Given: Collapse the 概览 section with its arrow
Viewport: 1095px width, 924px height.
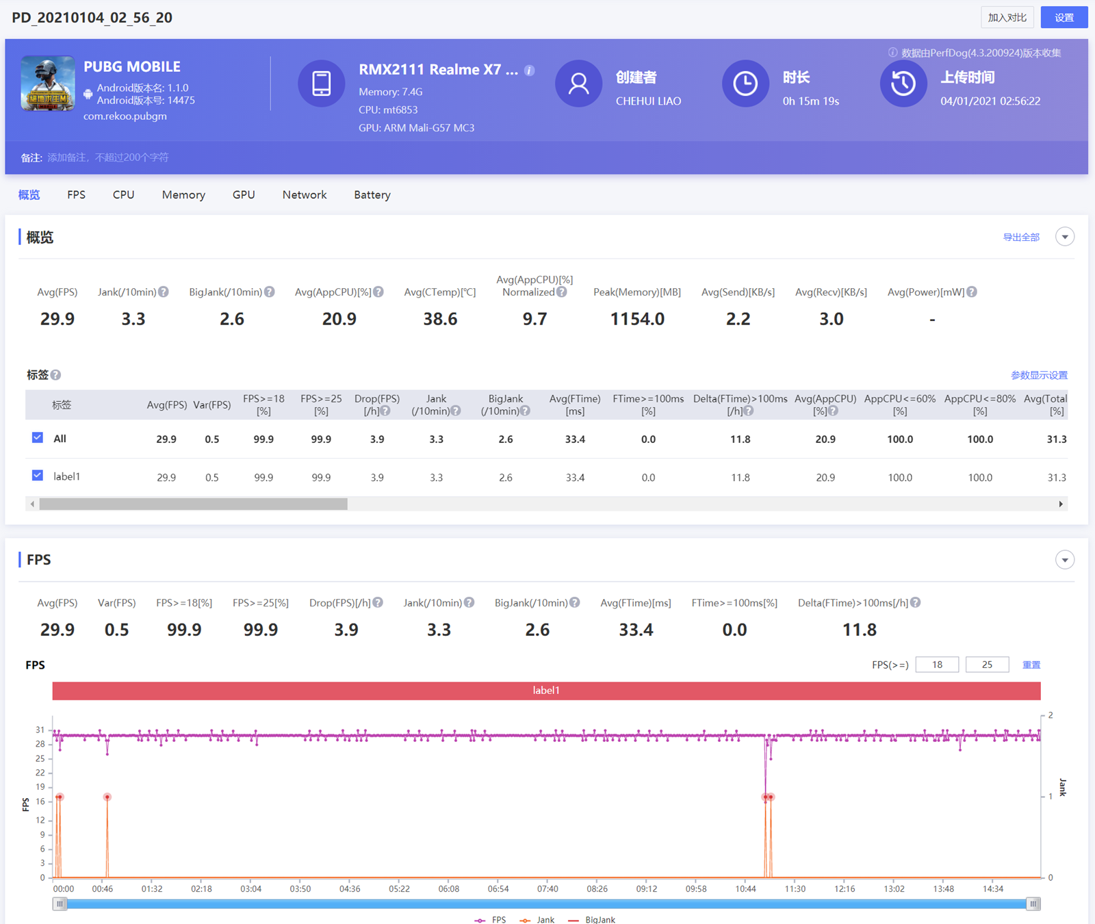Looking at the screenshot, I should pos(1064,237).
